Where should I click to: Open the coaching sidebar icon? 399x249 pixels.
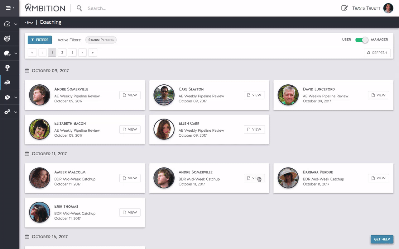click(x=7, y=82)
